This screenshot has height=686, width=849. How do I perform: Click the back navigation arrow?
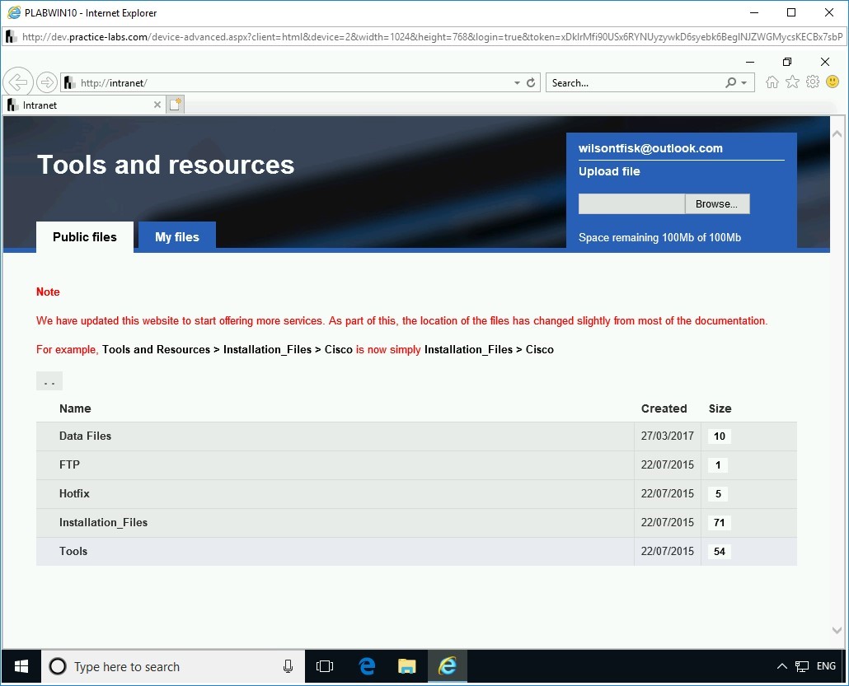[x=18, y=82]
